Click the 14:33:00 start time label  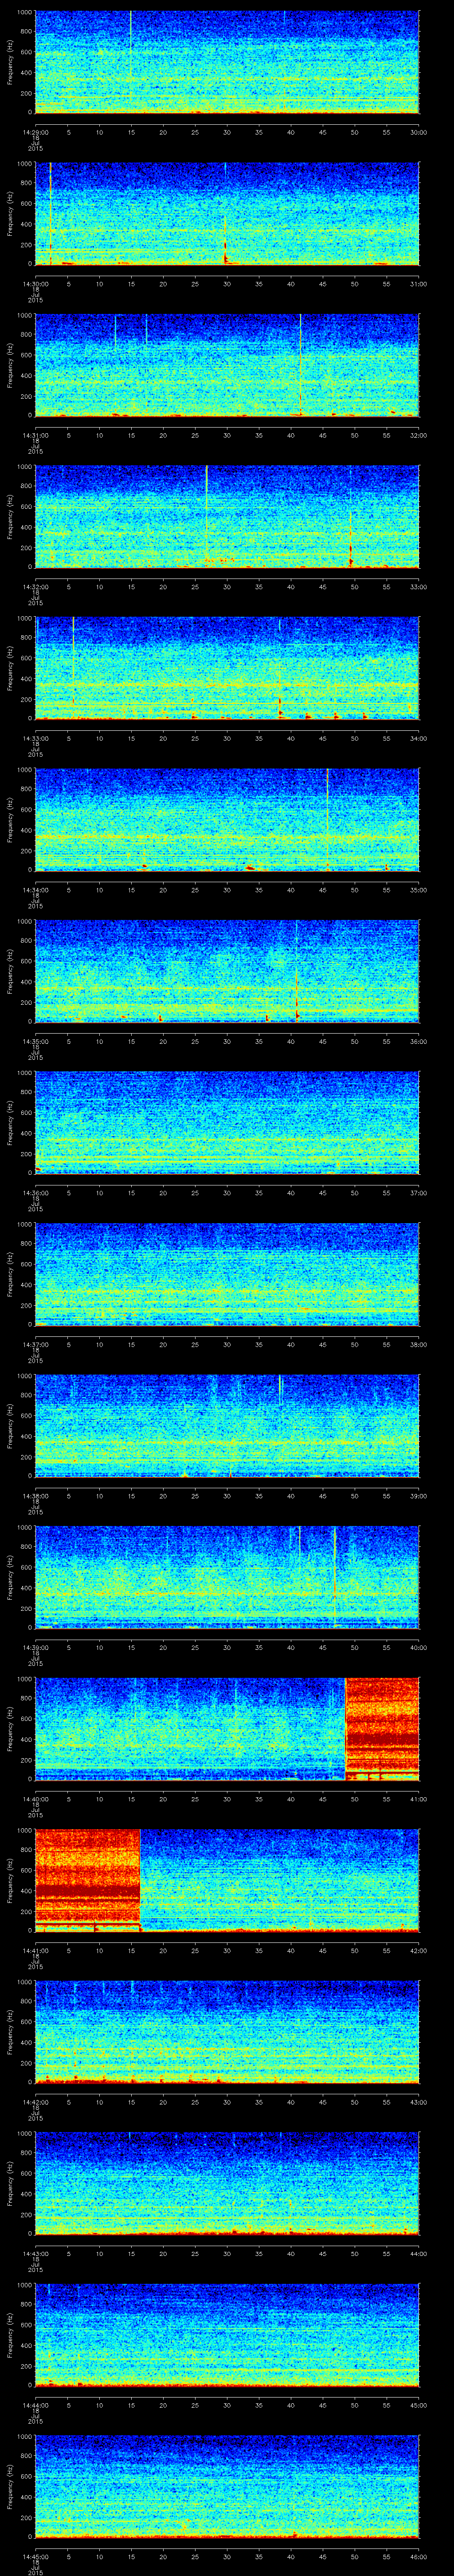pyautogui.click(x=35, y=738)
